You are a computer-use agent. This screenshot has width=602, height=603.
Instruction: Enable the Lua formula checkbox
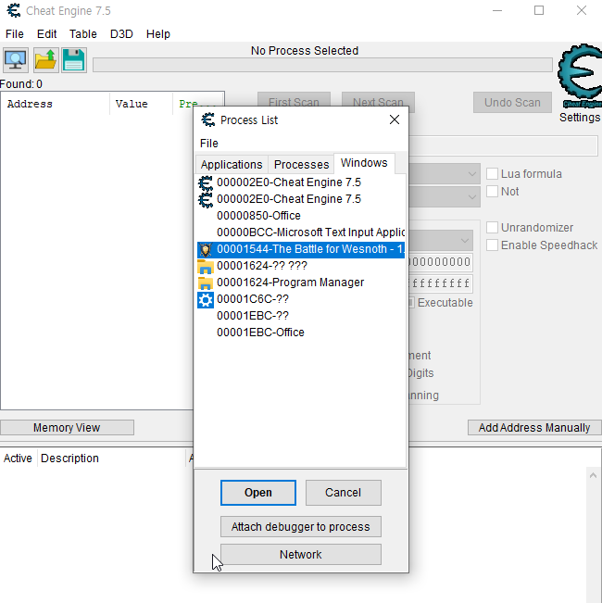[492, 173]
